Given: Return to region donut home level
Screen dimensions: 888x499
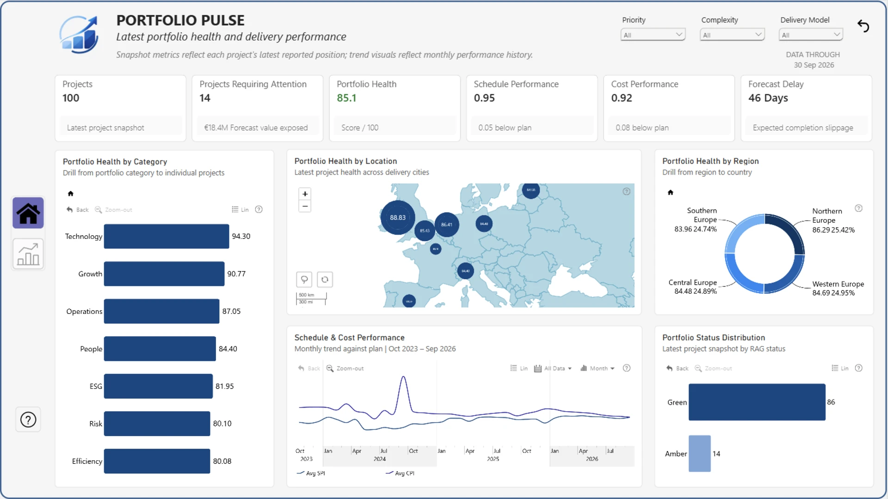Looking at the screenshot, I should click(671, 192).
